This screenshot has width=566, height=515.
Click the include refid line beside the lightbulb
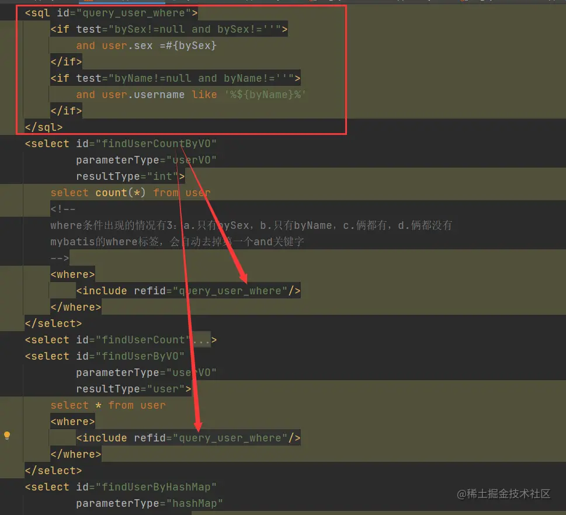pyautogui.click(x=188, y=438)
